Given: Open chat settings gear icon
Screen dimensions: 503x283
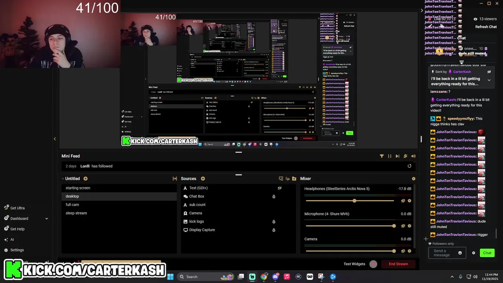Looking at the screenshot, I should (474, 253).
